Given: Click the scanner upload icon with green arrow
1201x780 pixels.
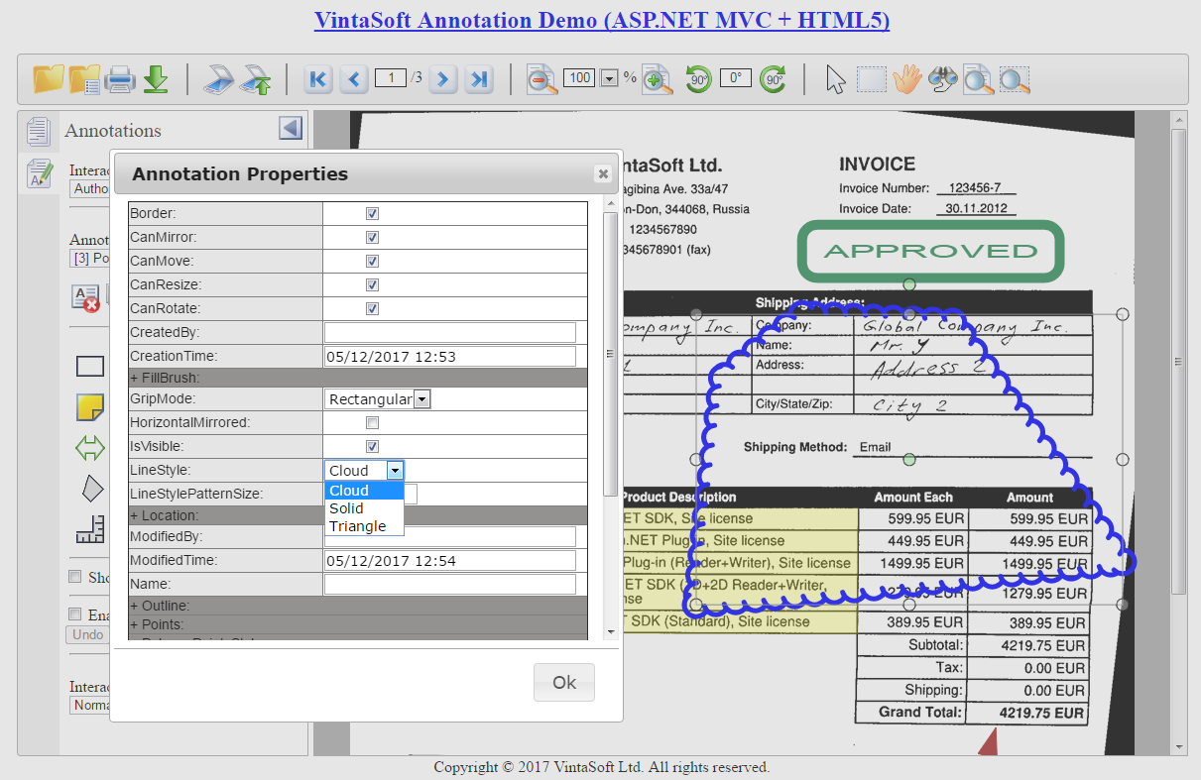Looking at the screenshot, I should pyautogui.click(x=256, y=79).
